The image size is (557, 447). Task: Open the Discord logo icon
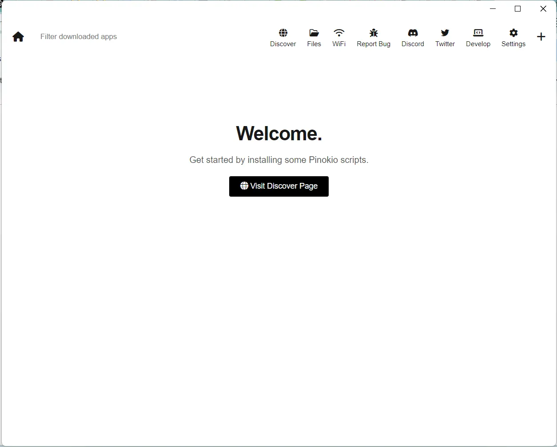pyautogui.click(x=413, y=33)
